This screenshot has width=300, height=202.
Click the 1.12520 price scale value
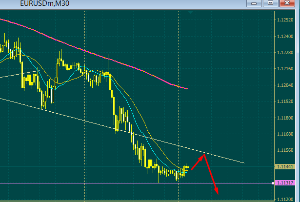tap(285, 20)
